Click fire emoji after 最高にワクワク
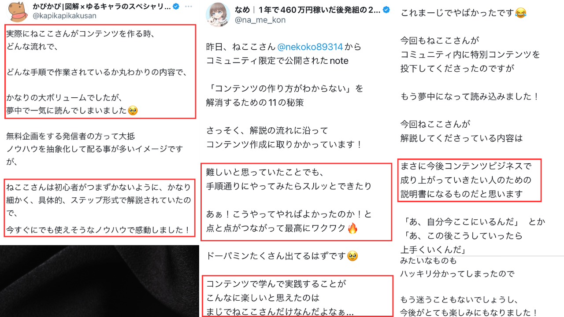The width and height of the screenshot is (564, 317). [x=352, y=229]
